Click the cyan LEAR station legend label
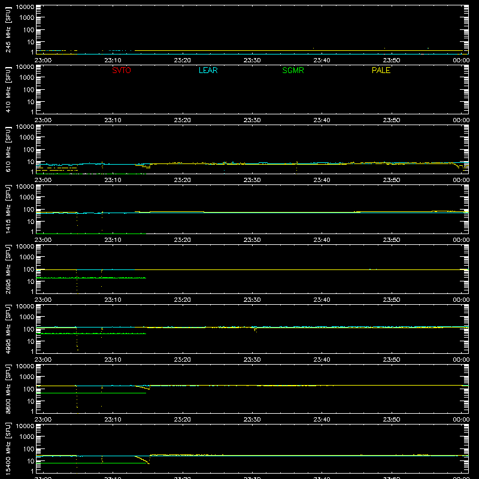The image size is (479, 479). (208, 70)
